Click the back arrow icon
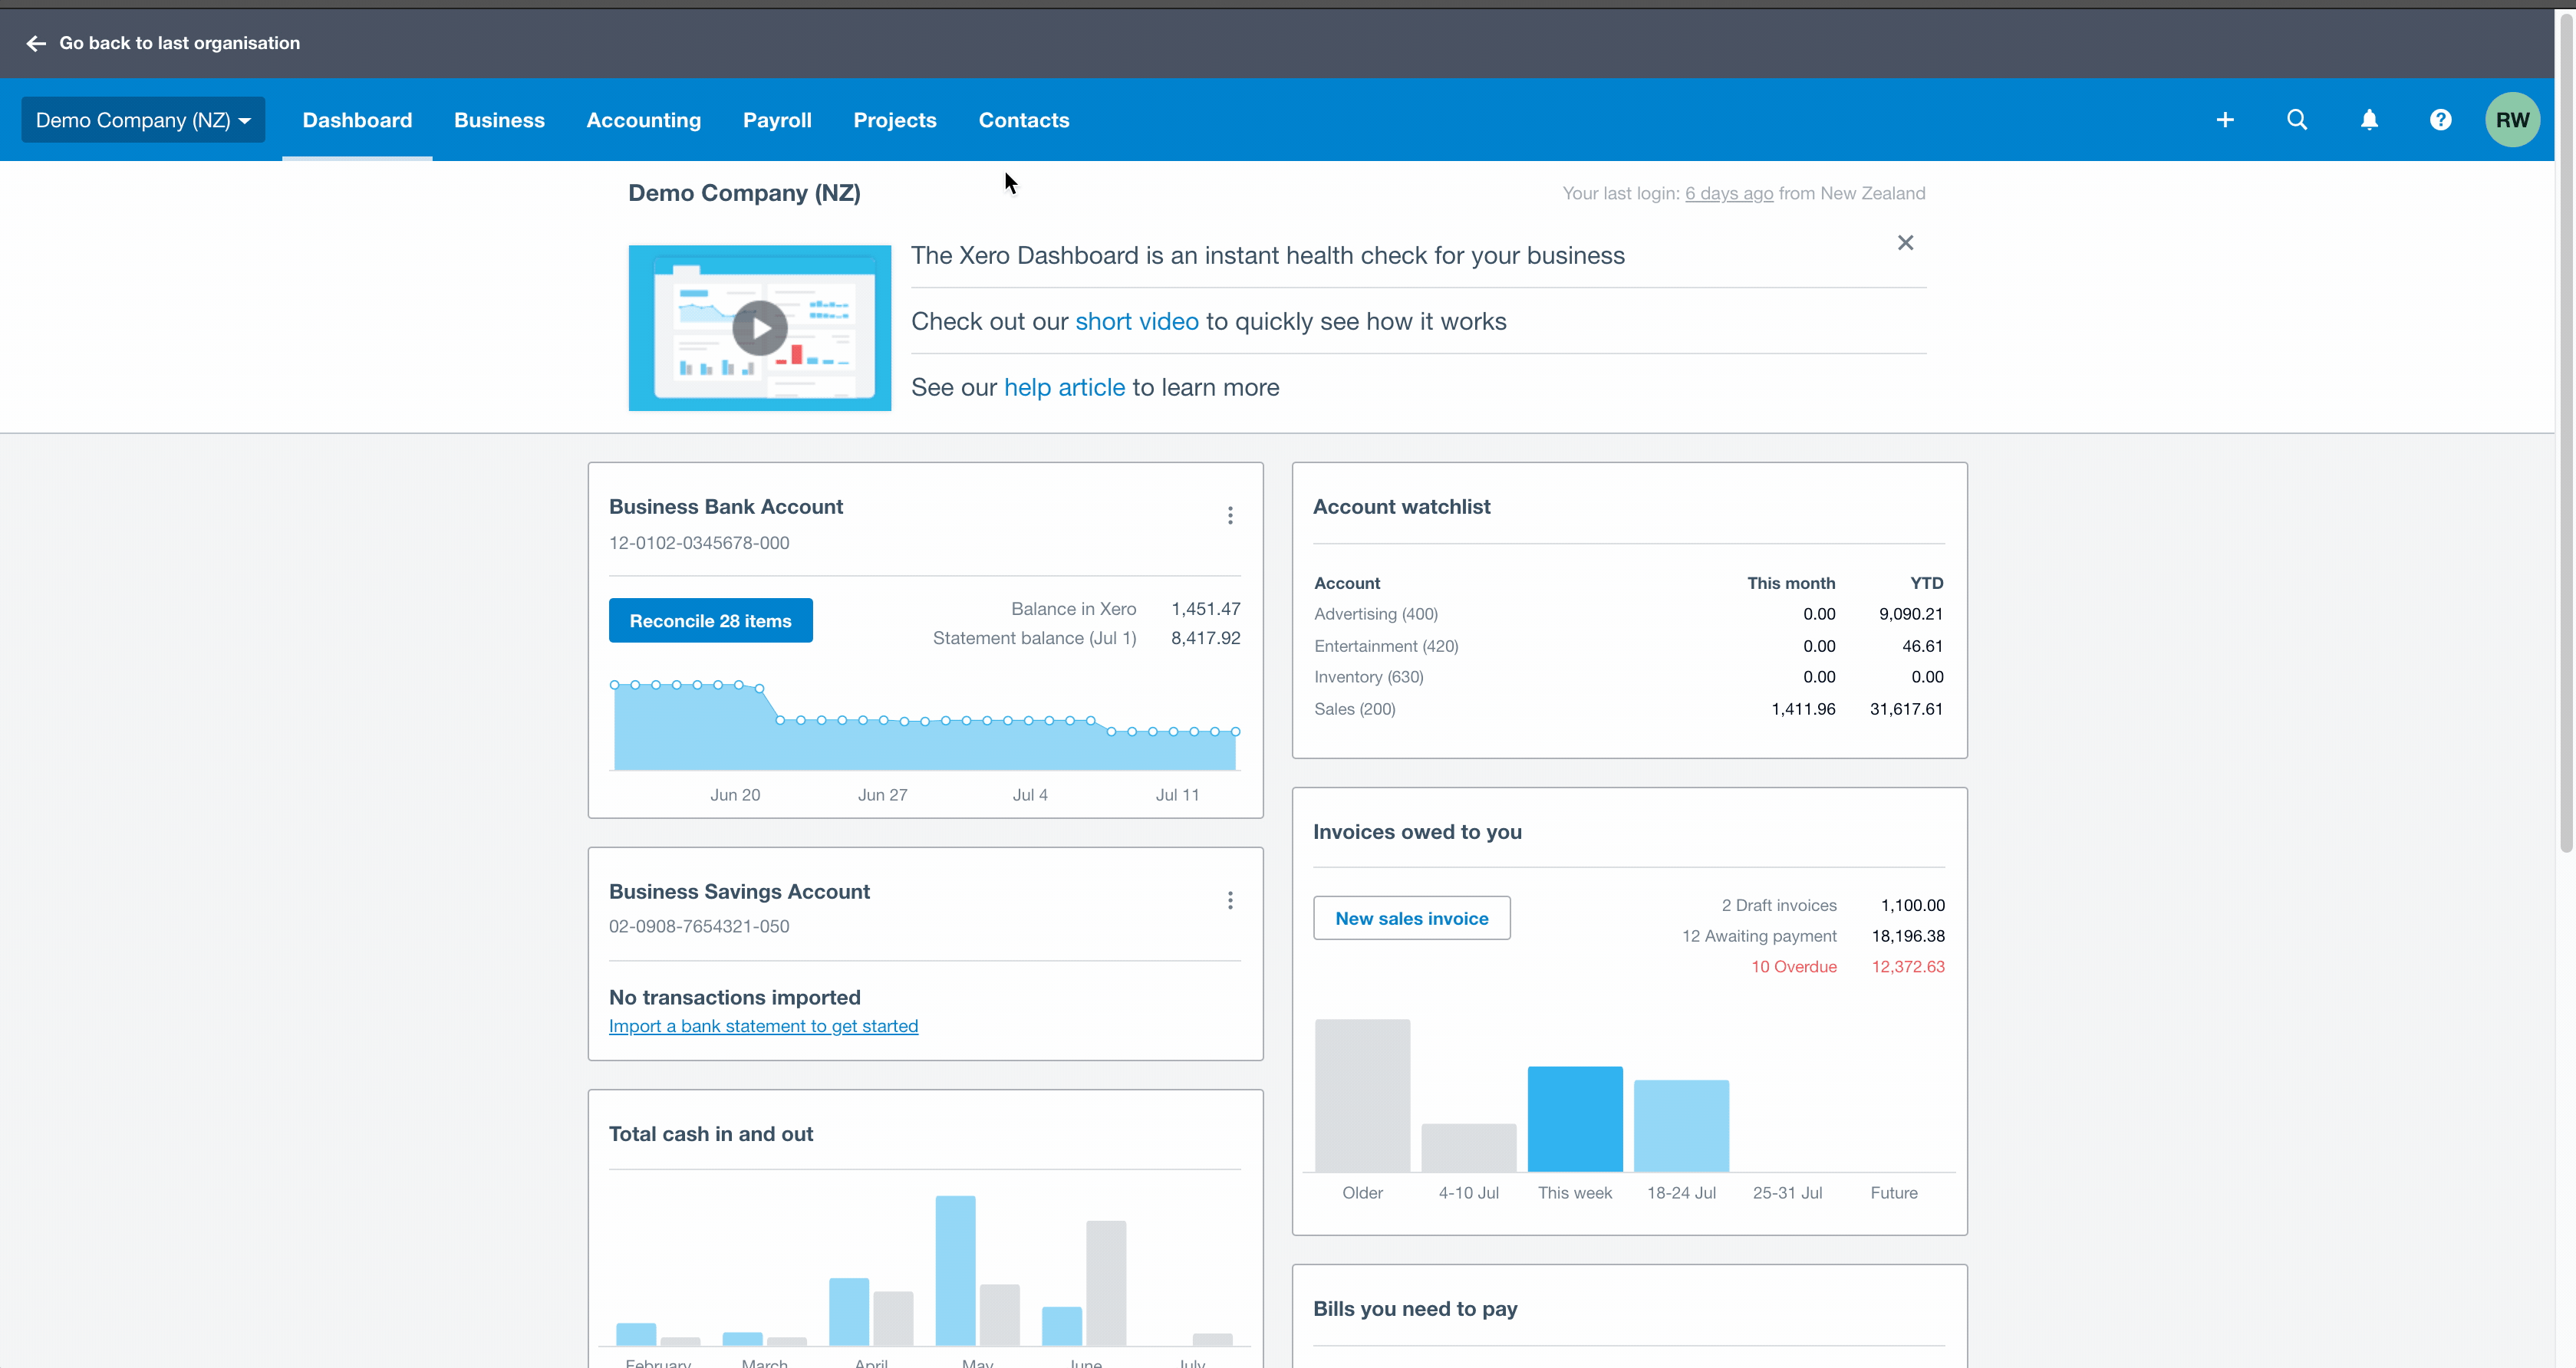The height and width of the screenshot is (1368, 2576). pyautogui.click(x=36, y=43)
